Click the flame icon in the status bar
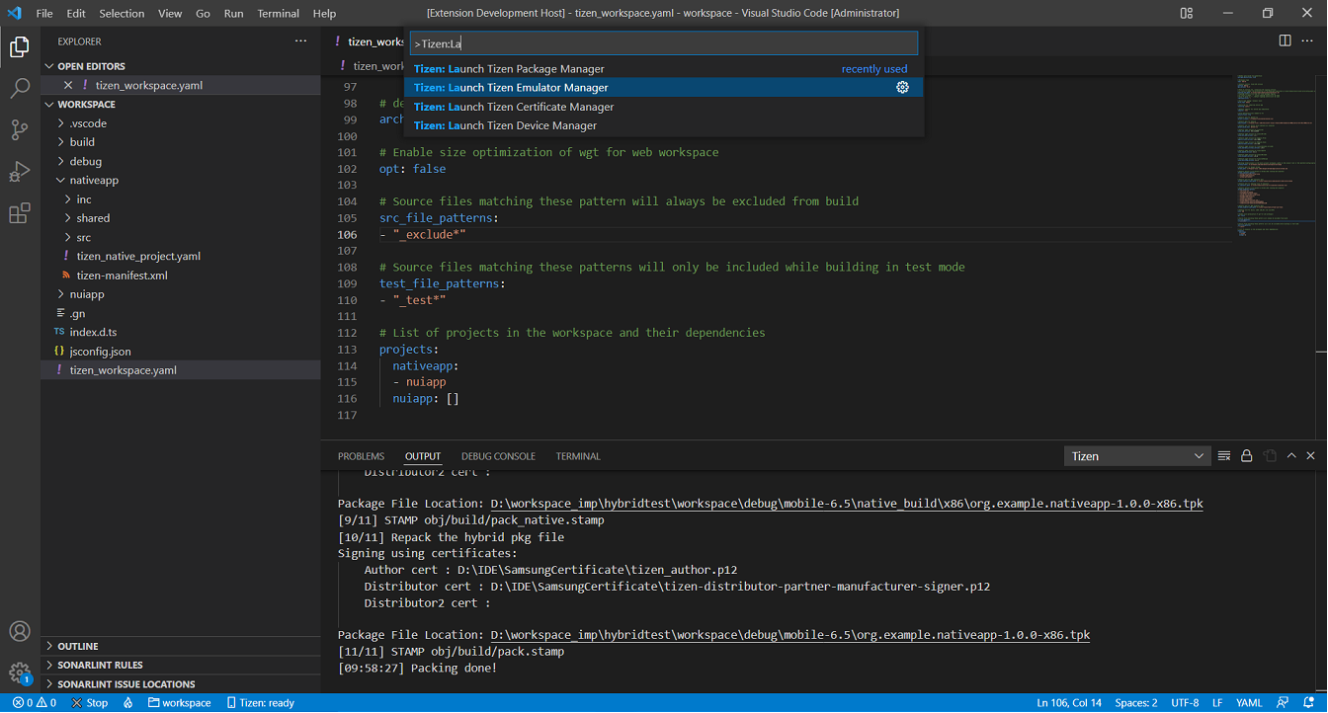 (x=127, y=702)
